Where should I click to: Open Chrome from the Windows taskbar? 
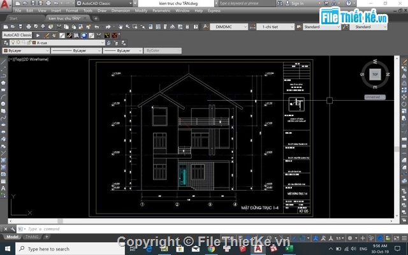click(x=211, y=249)
